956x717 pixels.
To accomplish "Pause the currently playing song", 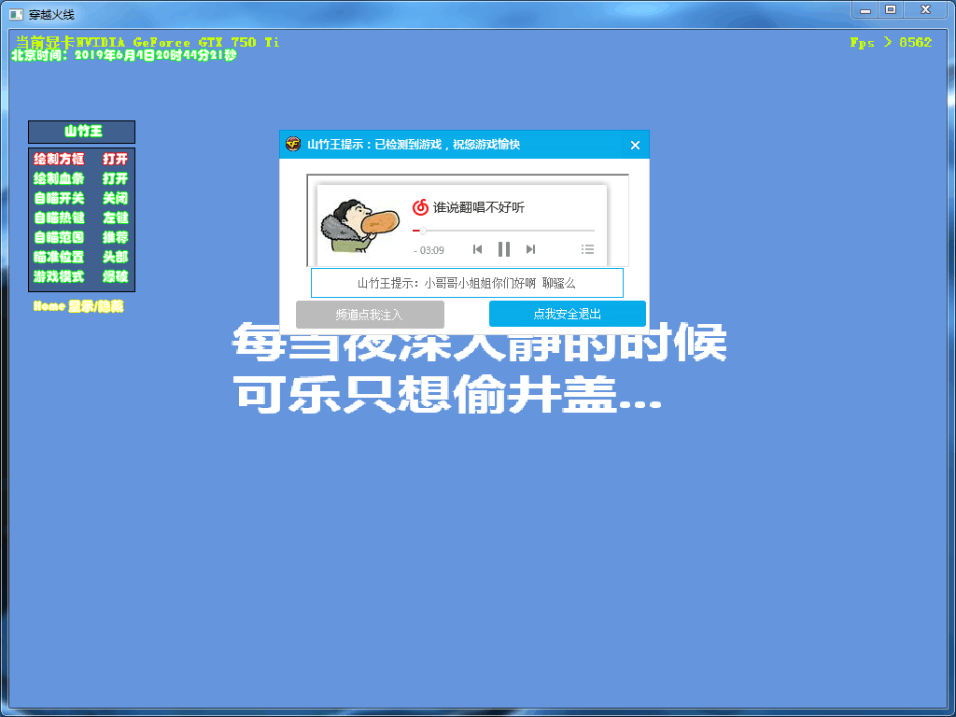I will point(503,248).
